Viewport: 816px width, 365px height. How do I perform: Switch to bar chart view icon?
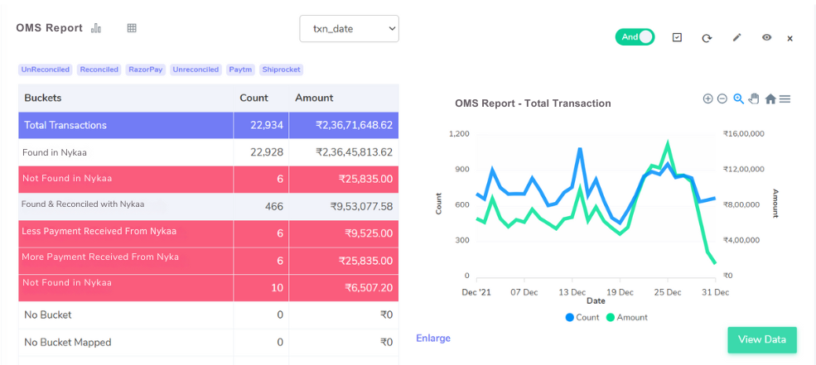[x=96, y=28]
